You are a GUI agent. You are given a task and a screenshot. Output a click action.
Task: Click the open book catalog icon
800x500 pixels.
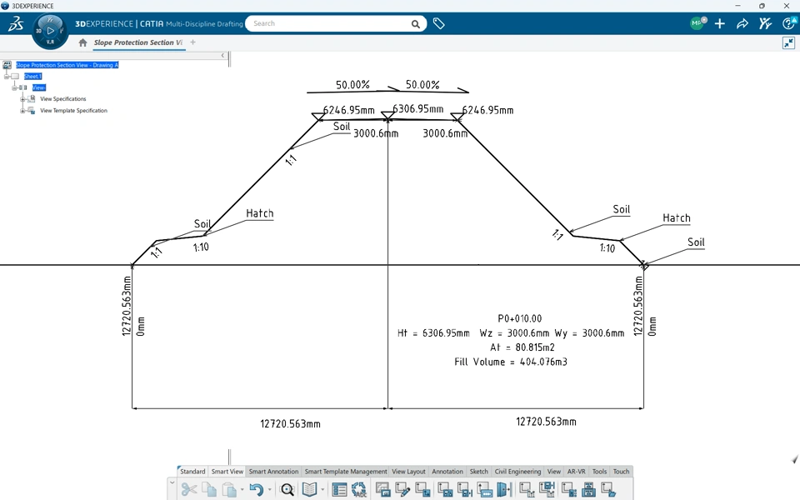tap(309, 490)
